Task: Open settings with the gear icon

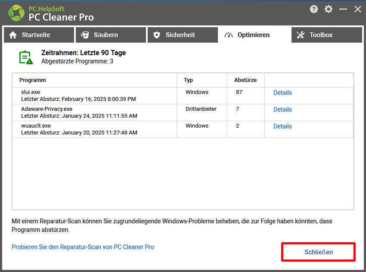Action: (x=329, y=9)
